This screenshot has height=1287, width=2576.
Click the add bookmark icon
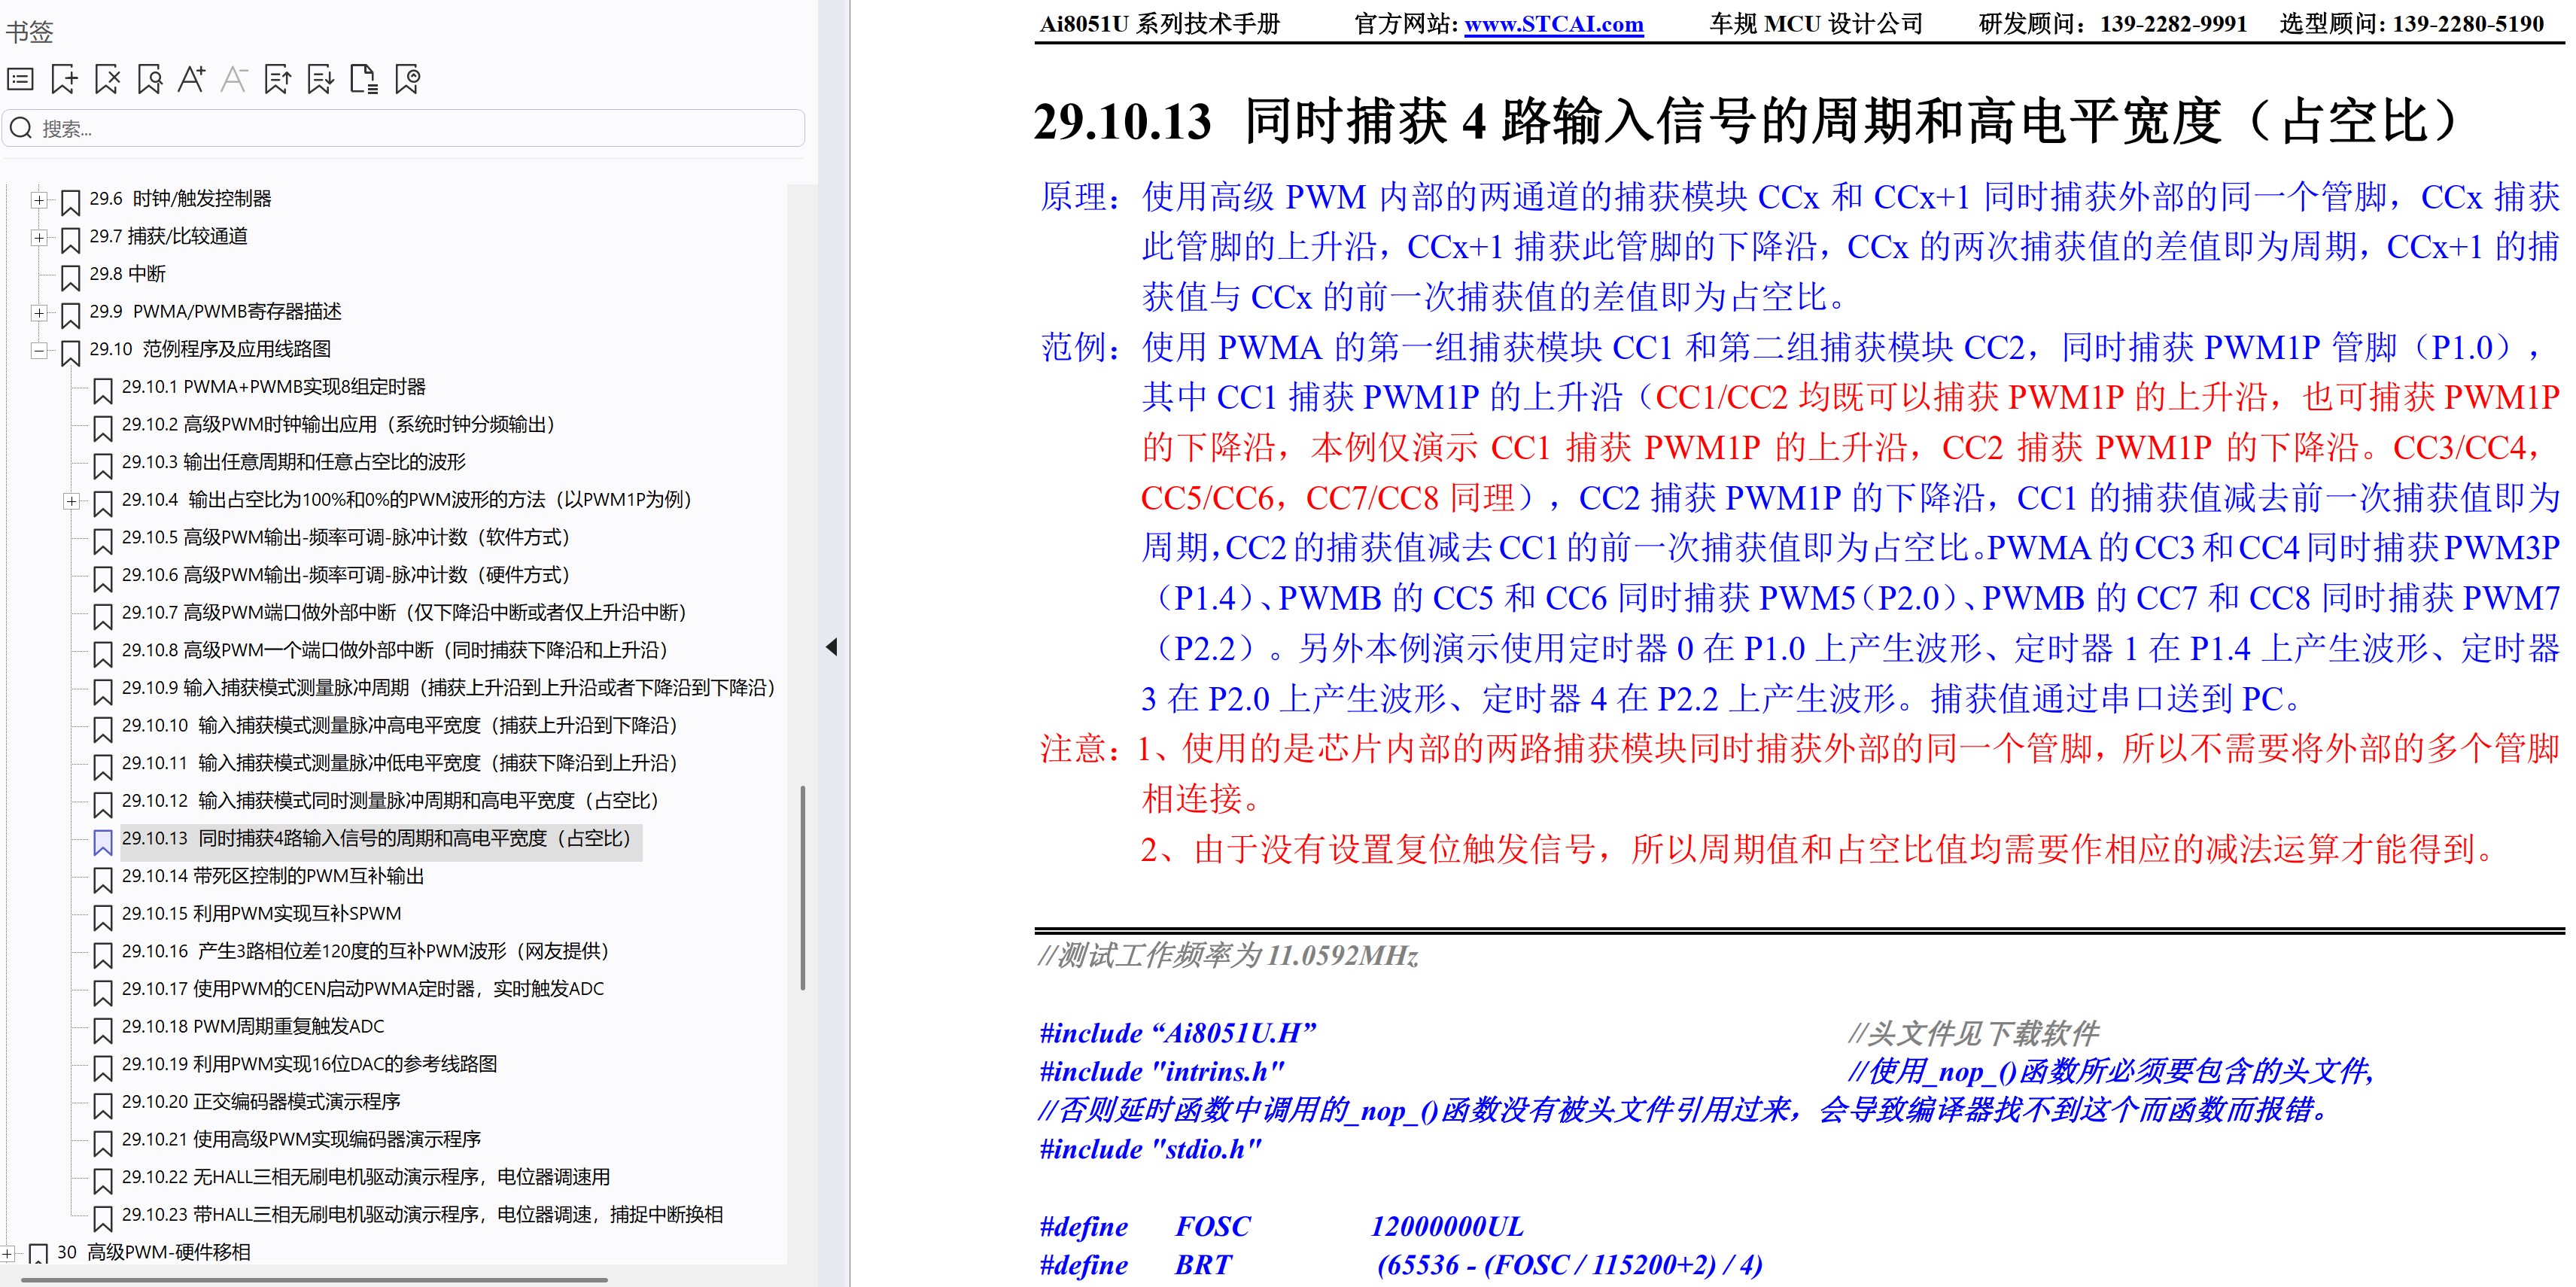(x=64, y=79)
